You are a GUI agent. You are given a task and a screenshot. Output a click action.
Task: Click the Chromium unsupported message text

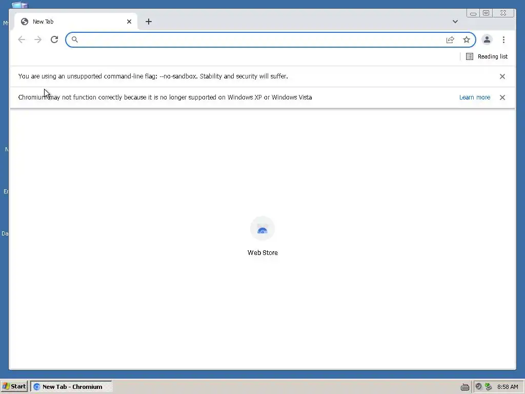click(165, 97)
